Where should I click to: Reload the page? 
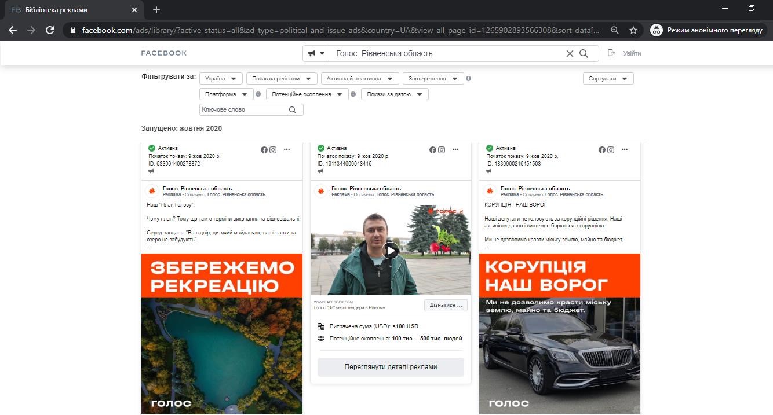(50, 30)
